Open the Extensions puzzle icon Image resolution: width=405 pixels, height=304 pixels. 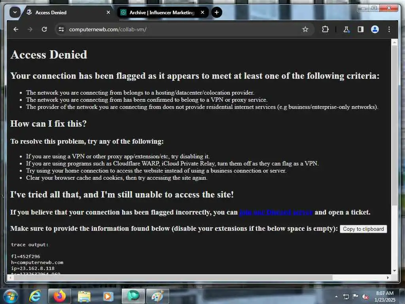click(325, 29)
